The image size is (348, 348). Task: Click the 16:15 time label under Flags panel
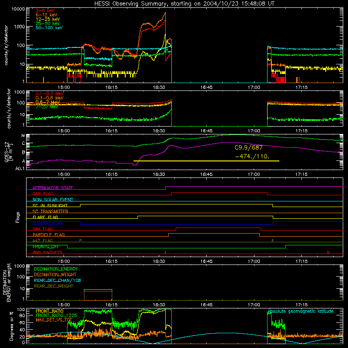click(111, 261)
